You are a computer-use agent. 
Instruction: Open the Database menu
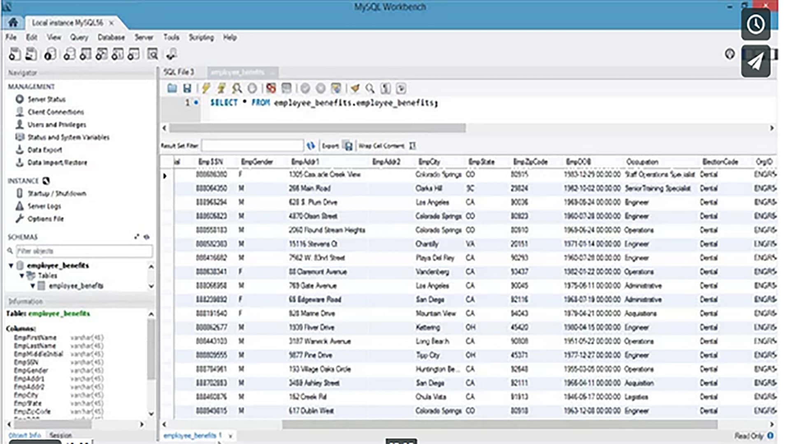tap(111, 37)
